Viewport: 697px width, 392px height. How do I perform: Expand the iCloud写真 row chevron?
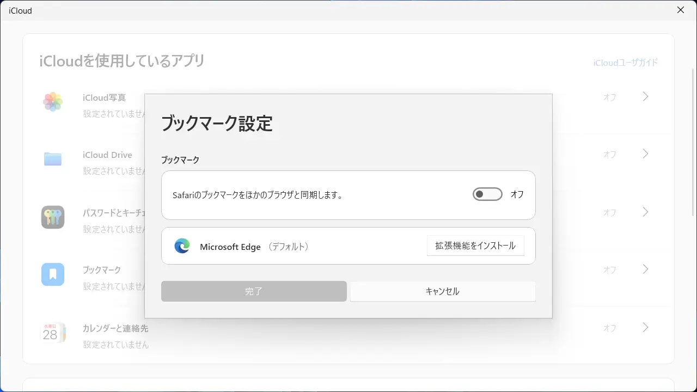point(645,97)
